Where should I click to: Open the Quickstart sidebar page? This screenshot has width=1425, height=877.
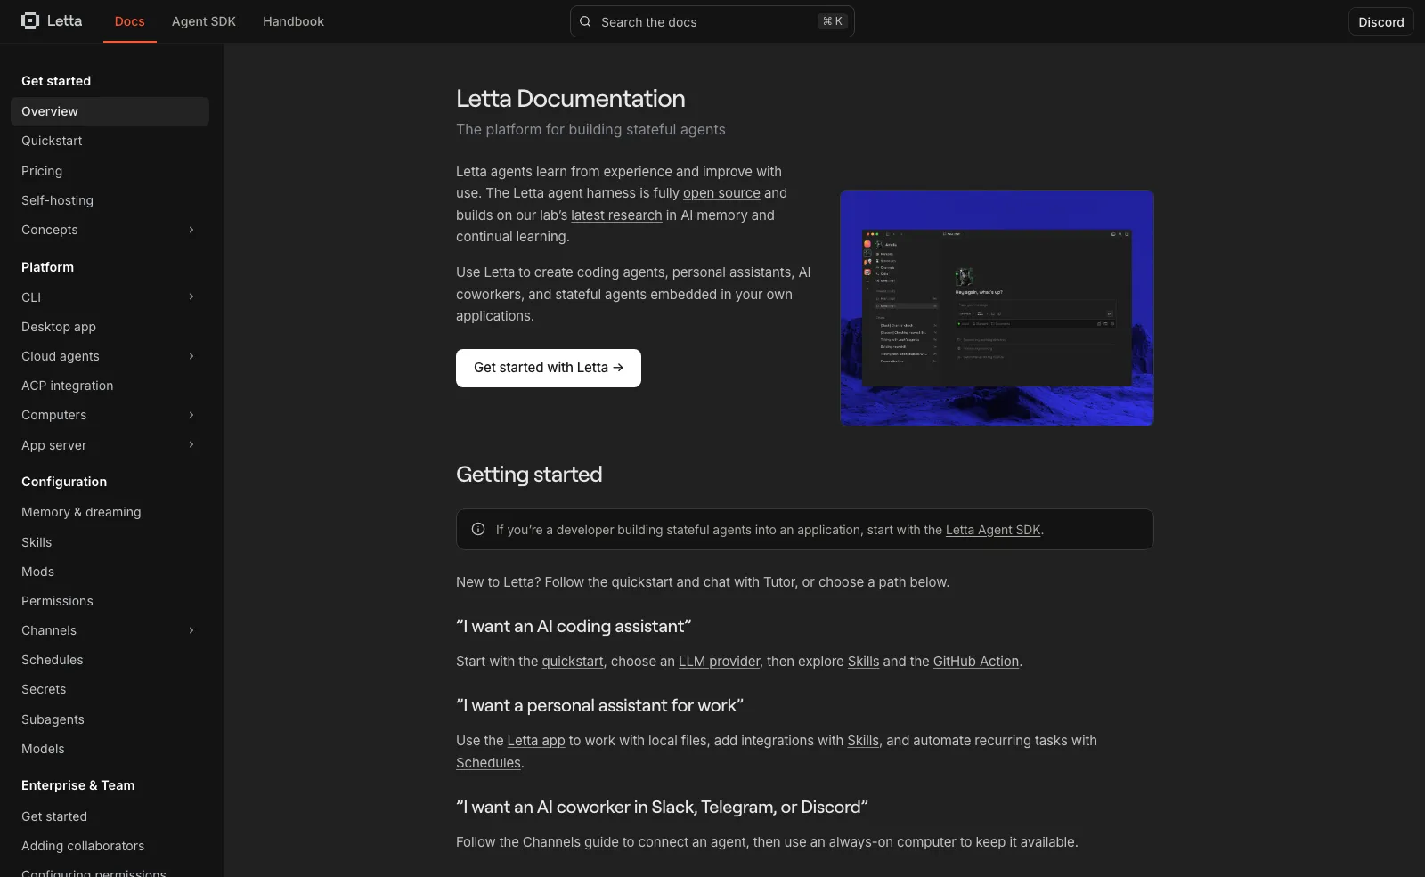(x=52, y=141)
